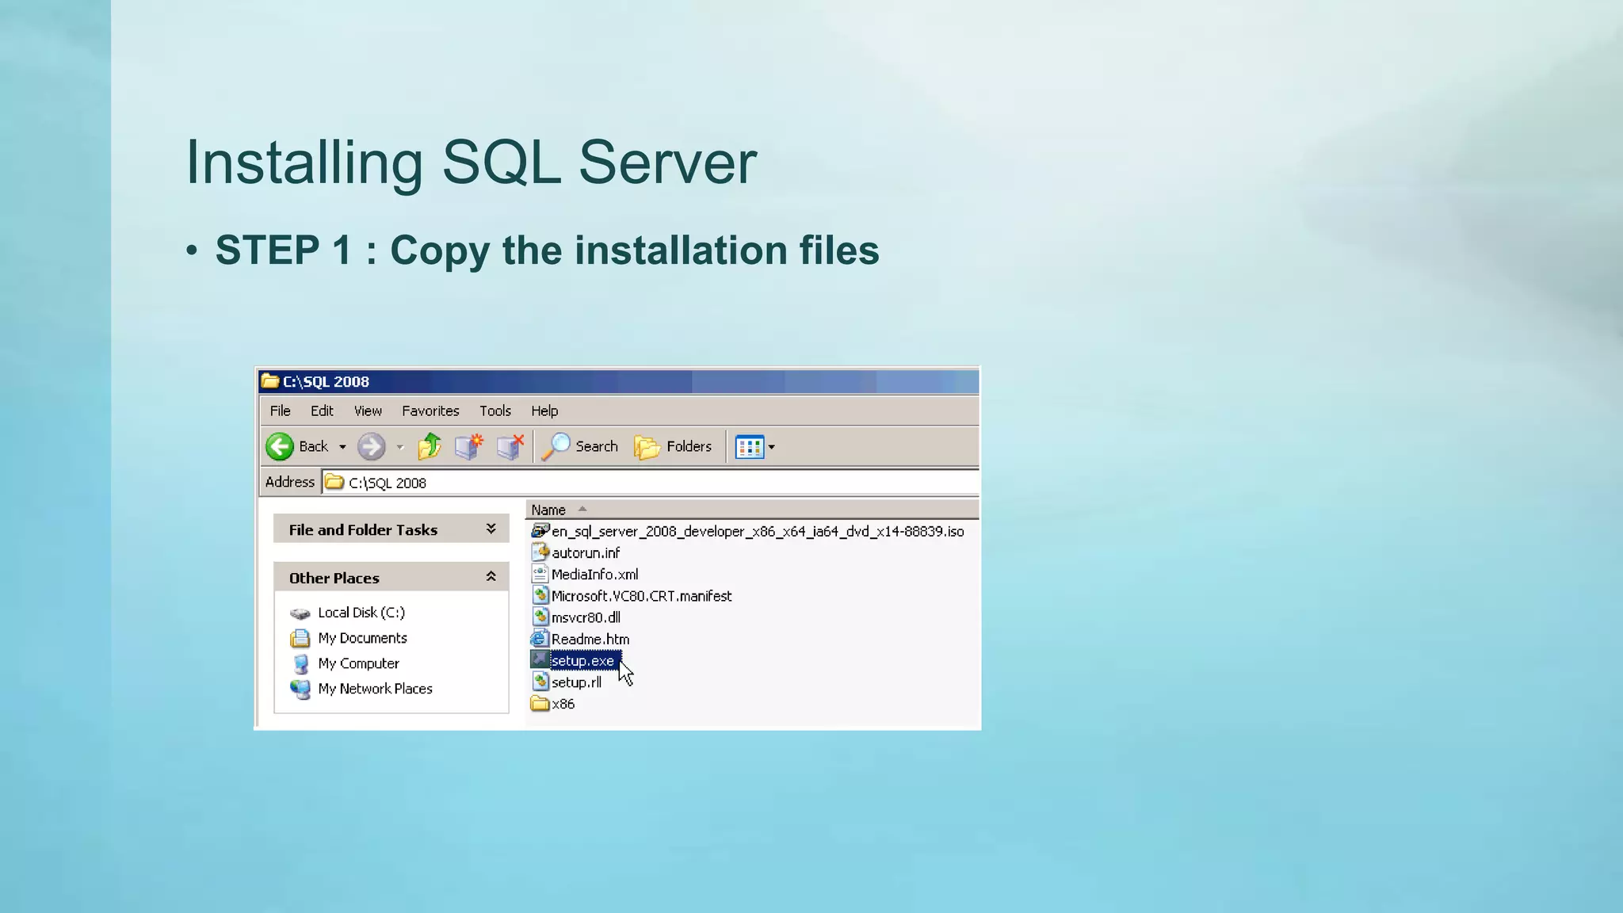Image resolution: width=1623 pixels, height=913 pixels.
Task: Open Local Disk (C:) link
Action: click(361, 613)
